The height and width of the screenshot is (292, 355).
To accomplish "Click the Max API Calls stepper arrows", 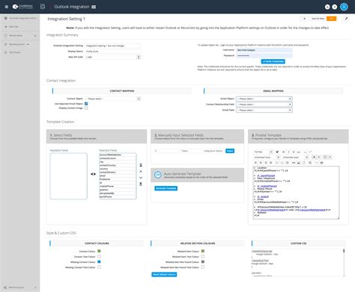I will pos(139,57).
